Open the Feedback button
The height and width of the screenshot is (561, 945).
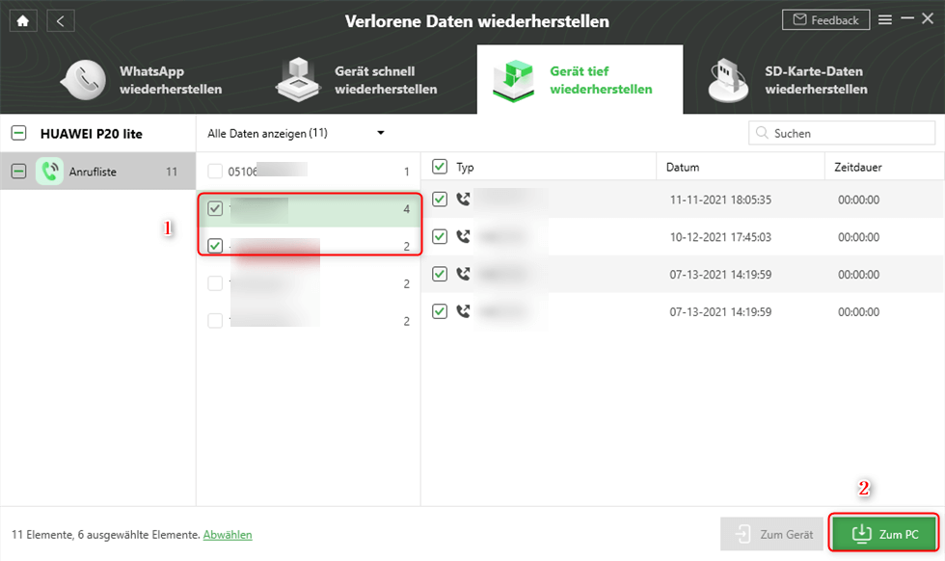(x=825, y=20)
